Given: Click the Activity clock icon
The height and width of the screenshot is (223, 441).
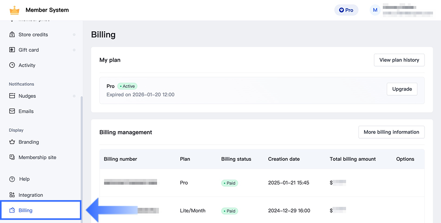Looking at the screenshot, I should click(12, 65).
